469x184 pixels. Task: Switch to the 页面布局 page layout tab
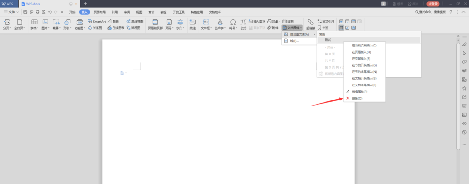(99, 12)
